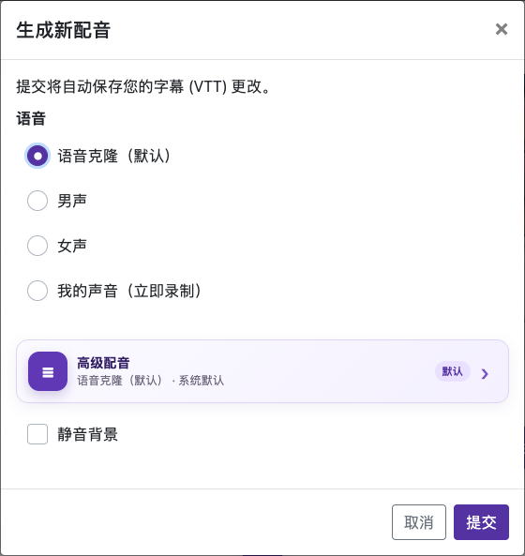Click the 提交 button
This screenshot has height=556, width=525.
coord(481,522)
